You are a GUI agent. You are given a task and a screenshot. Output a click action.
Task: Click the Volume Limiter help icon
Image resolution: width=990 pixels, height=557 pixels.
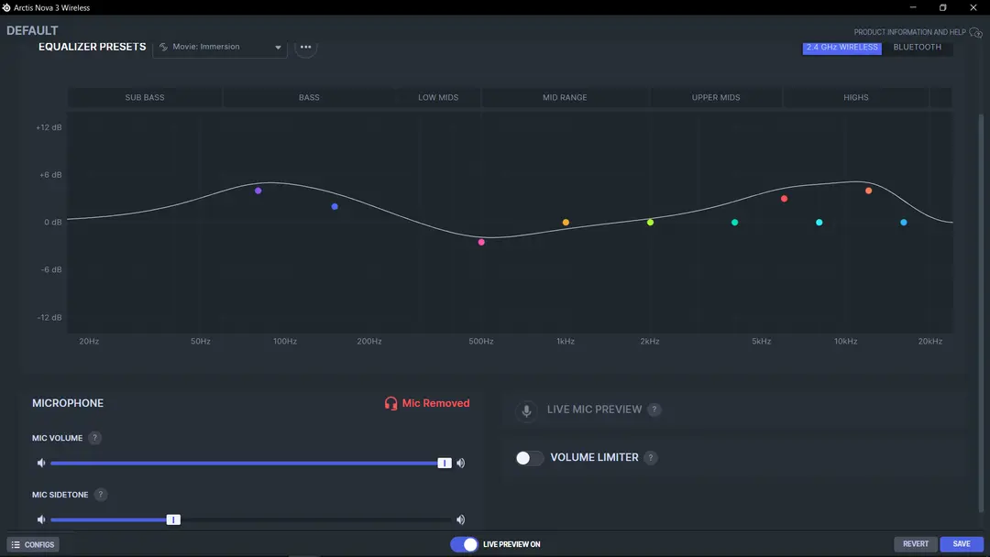click(x=650, y=457)
